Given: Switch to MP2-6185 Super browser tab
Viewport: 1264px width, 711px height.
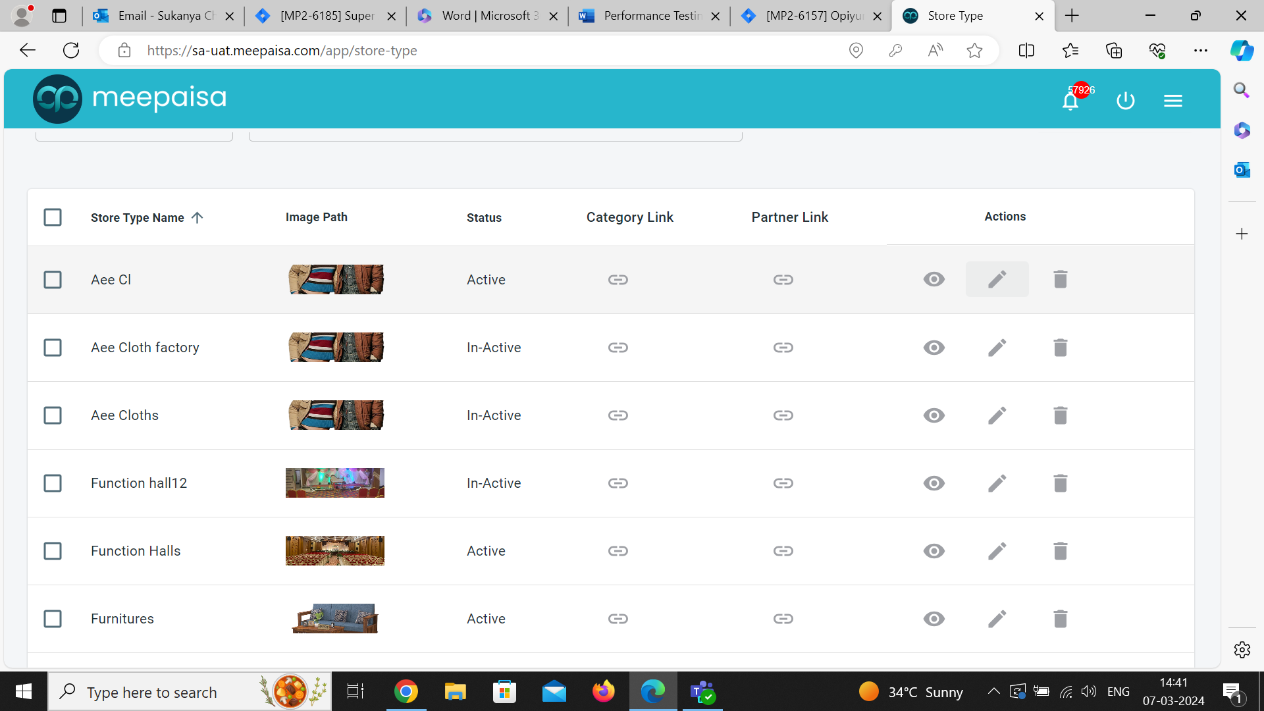Looking at the screenshot, I should [325, 16].
